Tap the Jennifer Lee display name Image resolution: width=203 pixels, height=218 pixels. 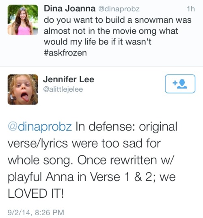coord(69,79)
